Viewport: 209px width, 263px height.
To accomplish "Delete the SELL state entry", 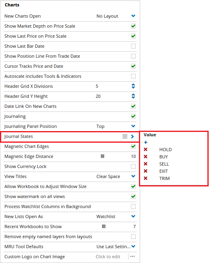I will click(x=145, y=164).
